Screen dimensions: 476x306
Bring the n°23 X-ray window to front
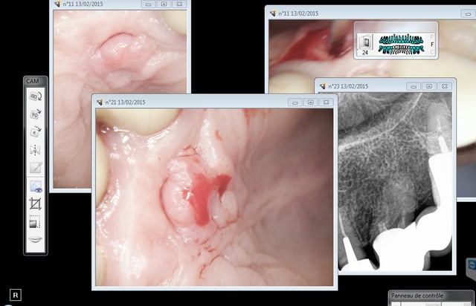pyautogui.click(x=364, y=86)
